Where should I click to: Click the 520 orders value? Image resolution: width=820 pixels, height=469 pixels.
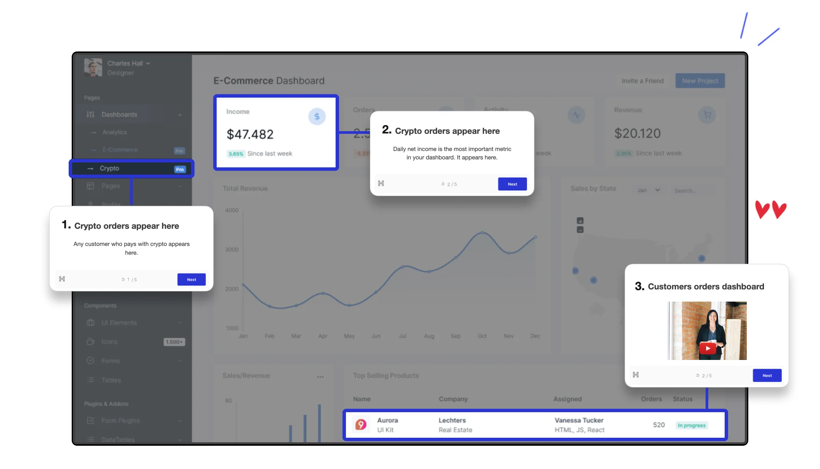[x=659, y=425]
